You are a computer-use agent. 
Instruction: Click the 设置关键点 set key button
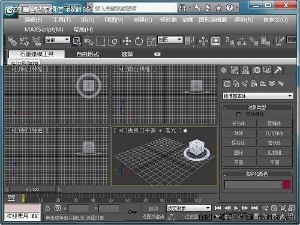pyautogui.click(x=153, y=217)
